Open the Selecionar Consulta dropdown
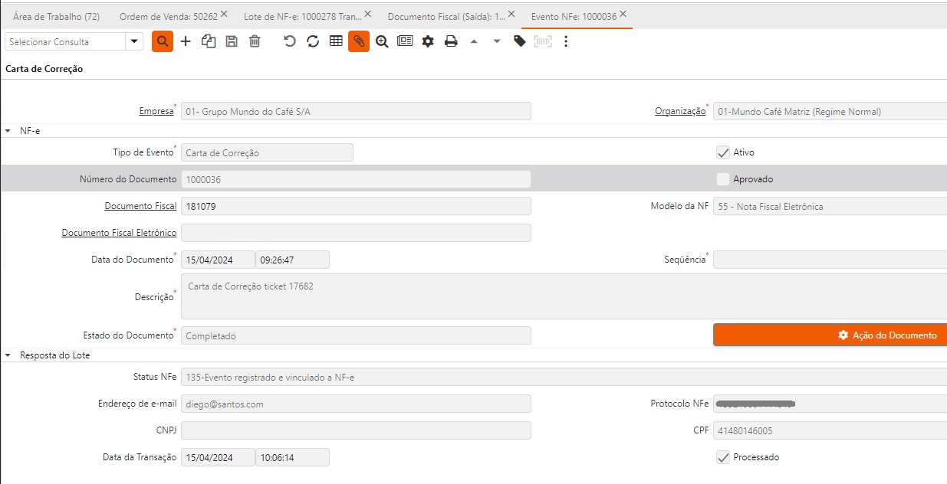 (x=135, y=41)
